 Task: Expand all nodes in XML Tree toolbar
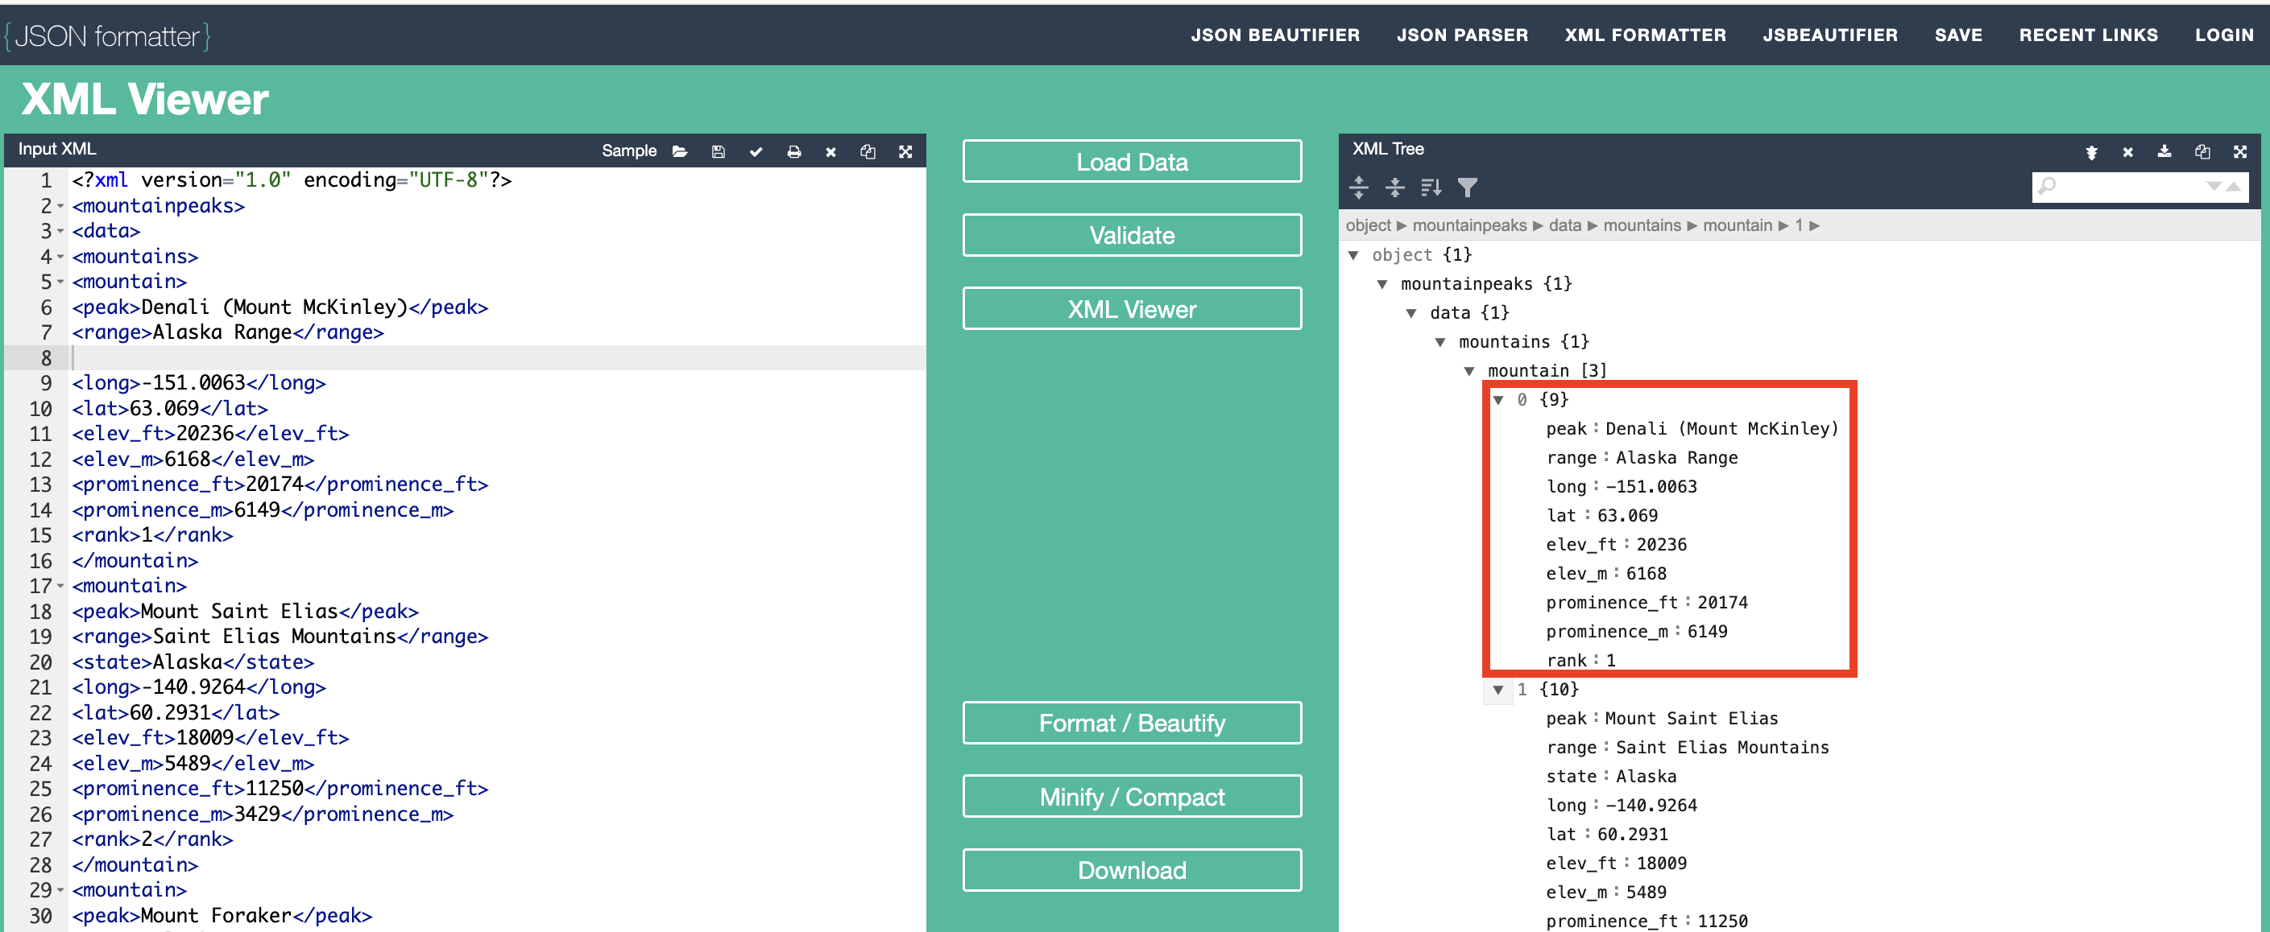tap(1358, 187)
